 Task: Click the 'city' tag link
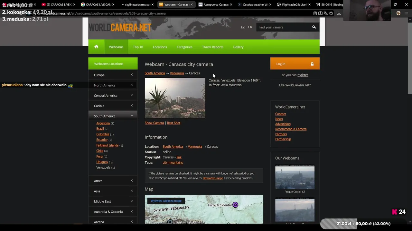[x=165, y=163]
